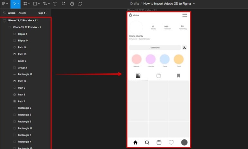Switch to the Layers tab
The image size is (248, 149).
[12, 13]
